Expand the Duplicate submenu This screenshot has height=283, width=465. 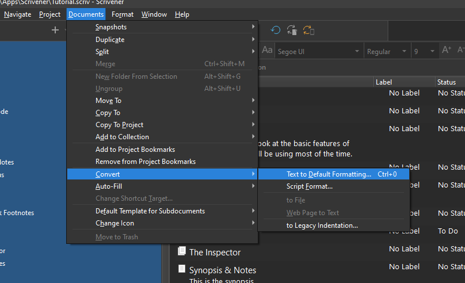pyautogui.click(x=162, y=40)
